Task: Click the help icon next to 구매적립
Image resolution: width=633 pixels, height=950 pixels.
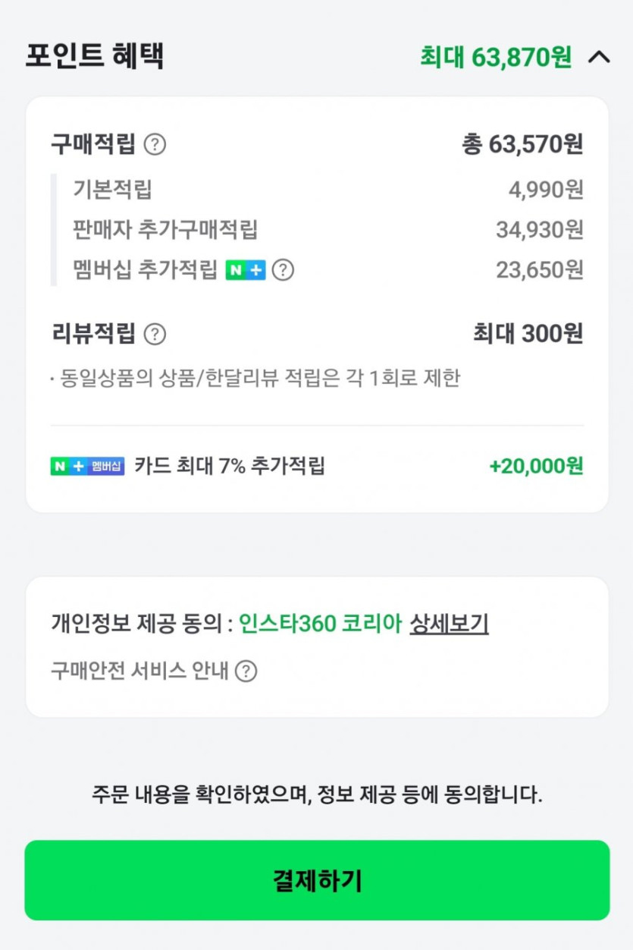Action: point(155,143)
